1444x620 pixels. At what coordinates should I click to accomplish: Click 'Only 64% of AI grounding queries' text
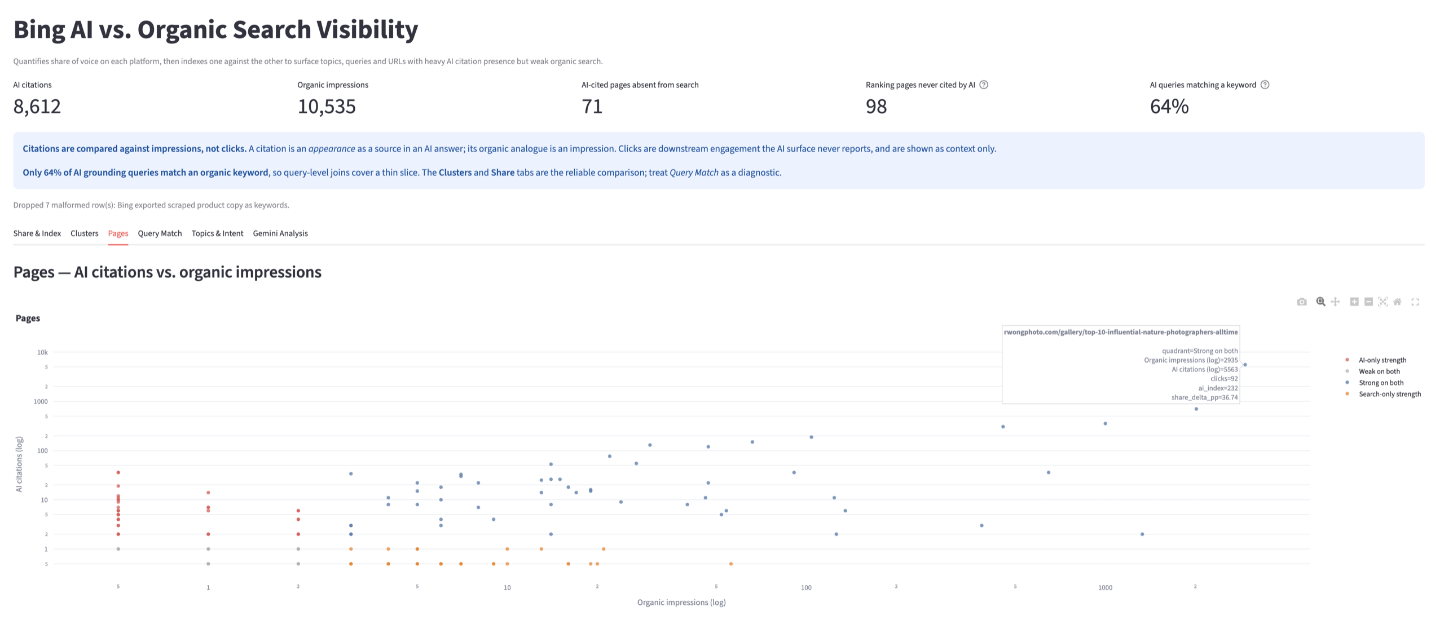pyautogui.click(x=146, y=172)
